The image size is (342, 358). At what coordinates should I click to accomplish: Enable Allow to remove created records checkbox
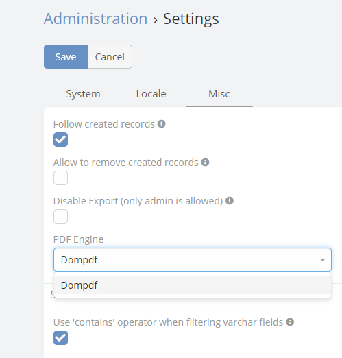(60, 178)
